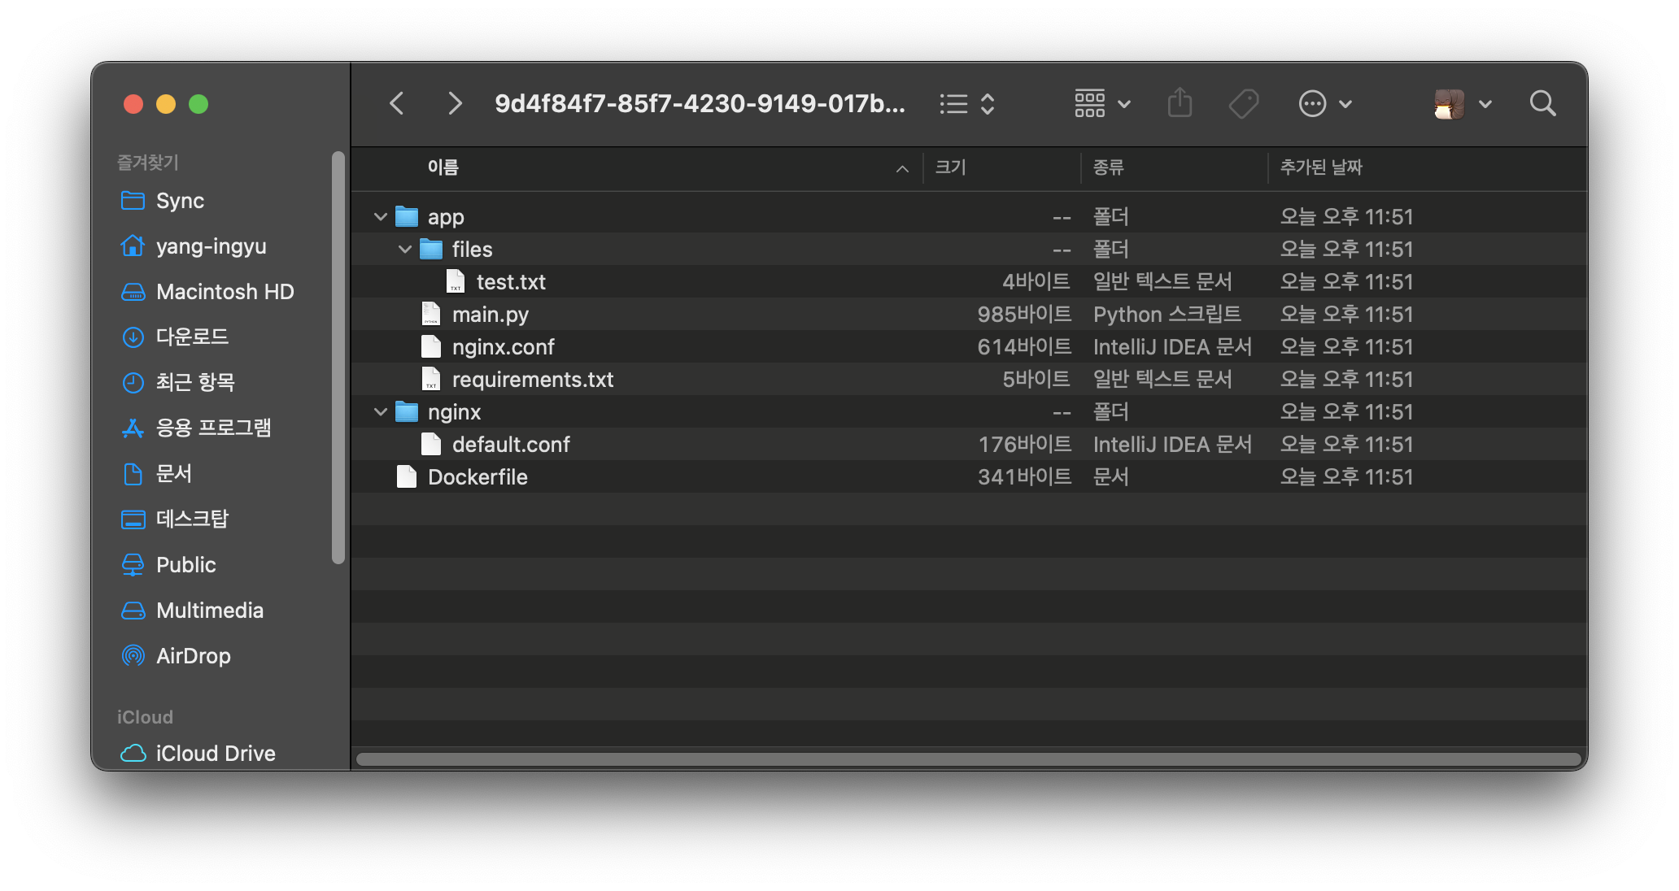Image resolution: width=1679 pixels, height=891 pixels.
Task: Click the Forward navigation arrow
Action: click(x=454, y=103)
